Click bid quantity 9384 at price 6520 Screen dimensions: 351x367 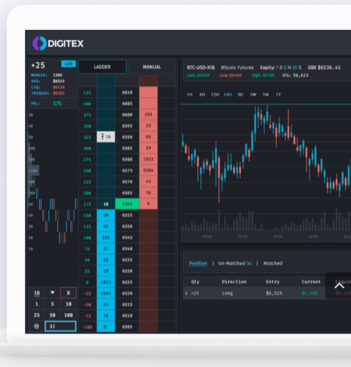[x=106, y=294]
